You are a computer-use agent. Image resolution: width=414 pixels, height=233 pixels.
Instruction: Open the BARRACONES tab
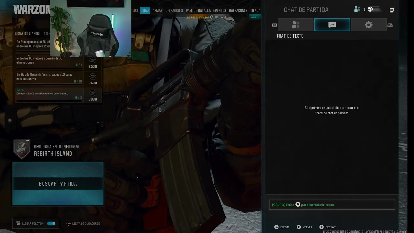tap(238, 11)
